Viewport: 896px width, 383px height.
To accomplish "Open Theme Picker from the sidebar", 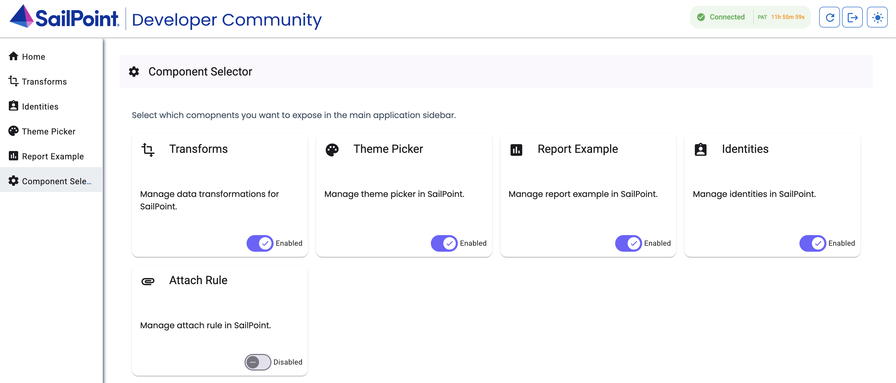I will tap(48, 131).
